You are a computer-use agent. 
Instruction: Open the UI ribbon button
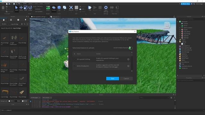tap(64, 8)
